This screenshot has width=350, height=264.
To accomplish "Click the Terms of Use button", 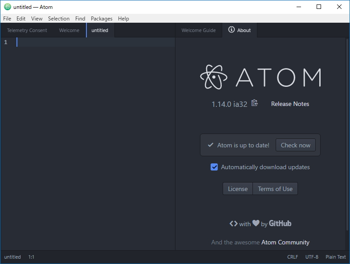I will (x=275, y=189).
